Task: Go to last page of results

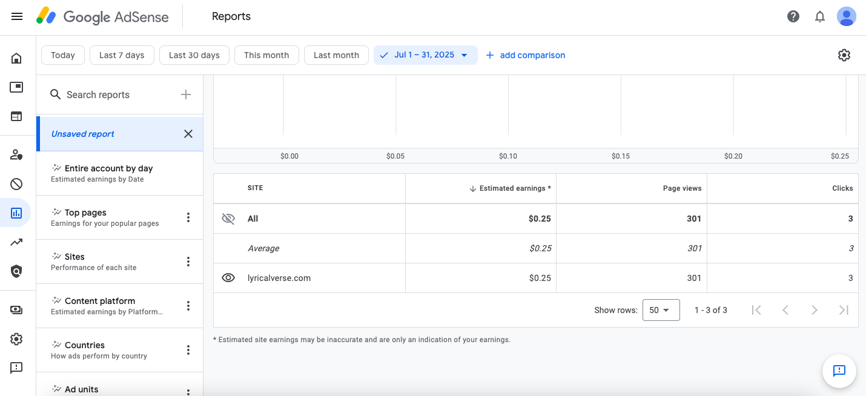Action: coord(844,310)
